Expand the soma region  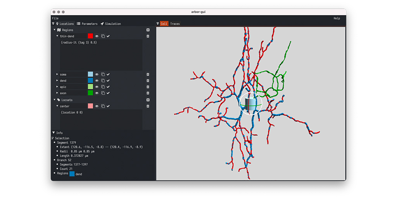point(57,74)
